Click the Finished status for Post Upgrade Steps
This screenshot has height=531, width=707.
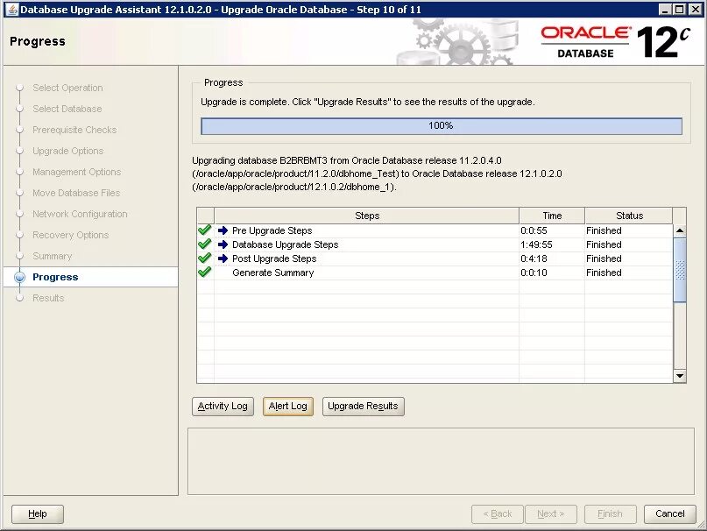point(604,258)
